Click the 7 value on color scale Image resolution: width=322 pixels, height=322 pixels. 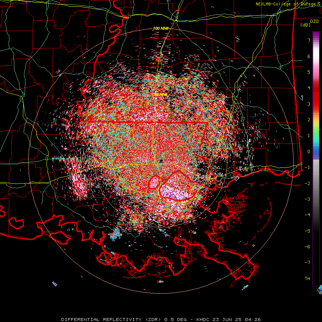pos(309,40)
